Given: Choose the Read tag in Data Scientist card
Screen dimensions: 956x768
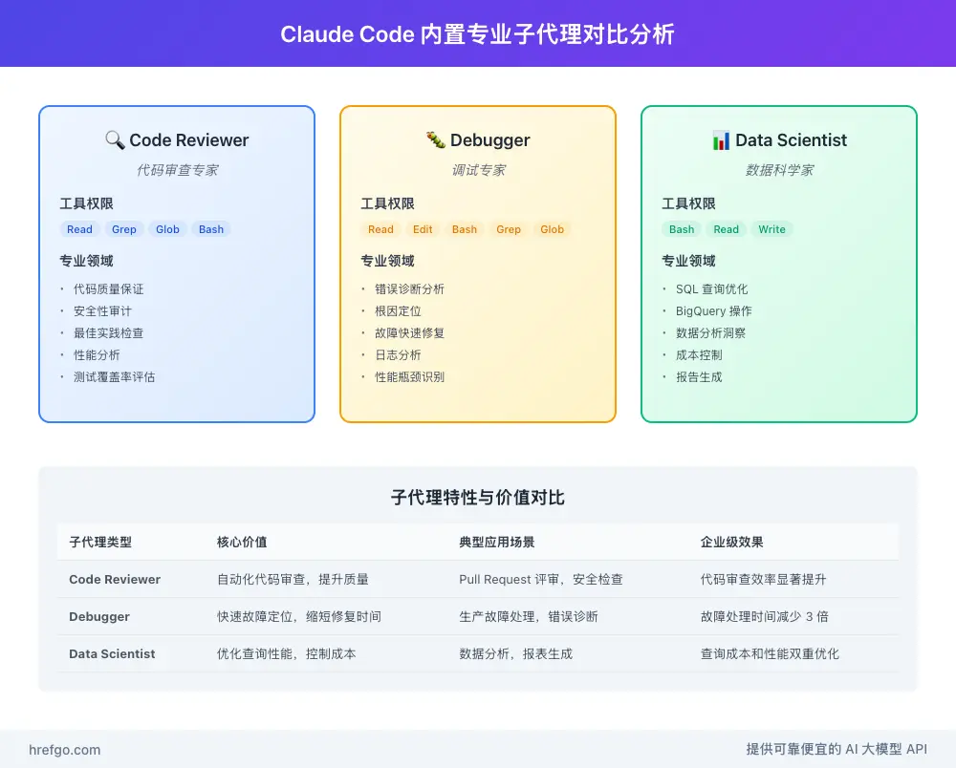Looking at the screenshot, I should (727, 229).
